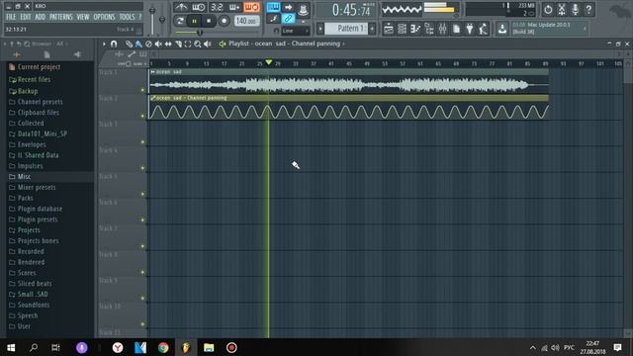Open the Piano roll from top toolbar
The image size is (633, 356).
pyautogui.click(x=415, y=29)
